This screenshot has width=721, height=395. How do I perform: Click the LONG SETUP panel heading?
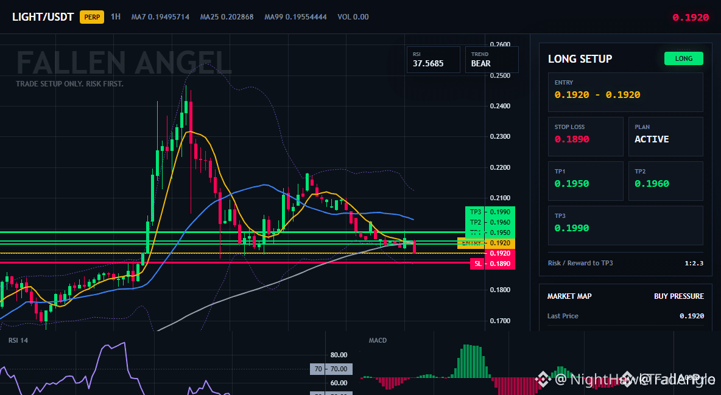point(580,59)
